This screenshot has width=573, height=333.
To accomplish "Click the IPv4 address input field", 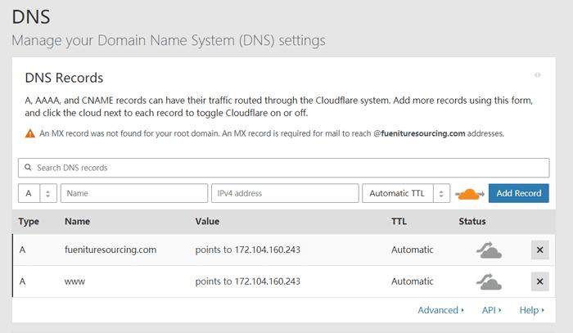I will pos(285,194).
